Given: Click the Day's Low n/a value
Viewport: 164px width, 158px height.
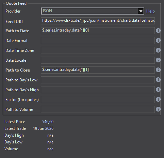Looking at the screenshot, I should 50,142.
